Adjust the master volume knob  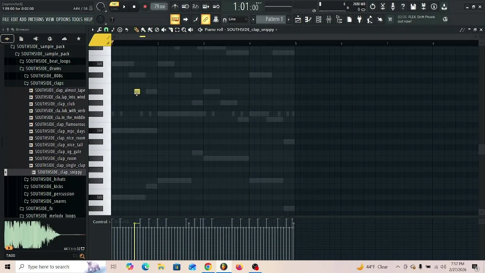click(x=101, y=6)
